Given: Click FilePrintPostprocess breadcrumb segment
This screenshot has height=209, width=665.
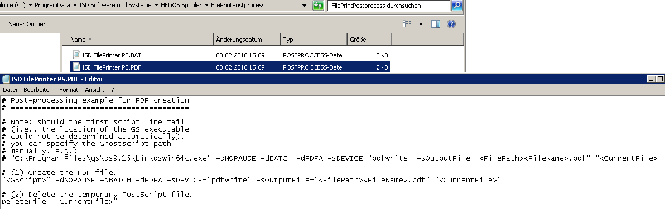Looking at the screenshot, I should [x=238, y=6].
